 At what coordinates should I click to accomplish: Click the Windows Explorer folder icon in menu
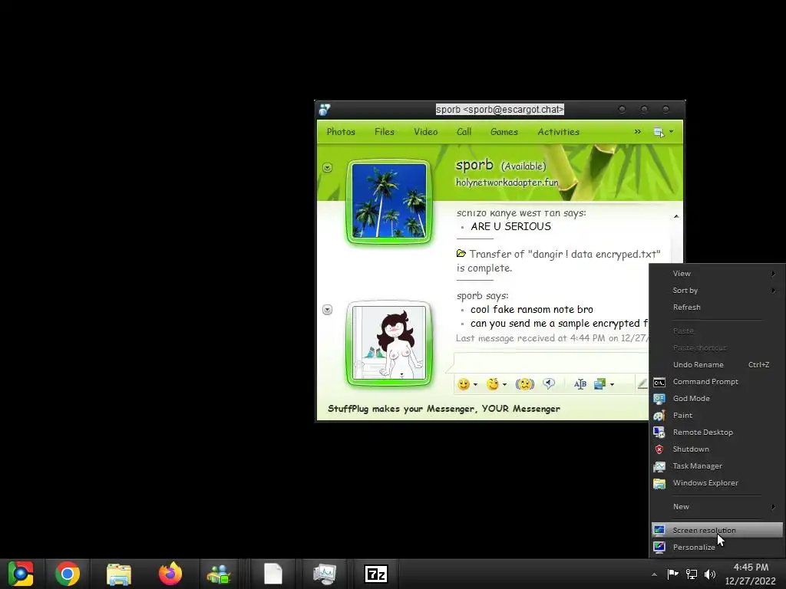pyautogui.click(x=659, y=483)
